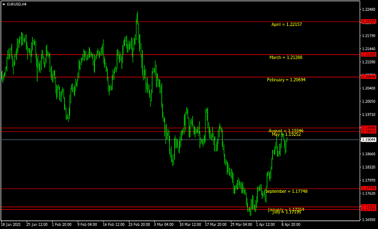Click the '25 Mar 04:00' time axis label
Image resolution: width=378 pixels, height=229 pixels.
click(x=241, y=225)
